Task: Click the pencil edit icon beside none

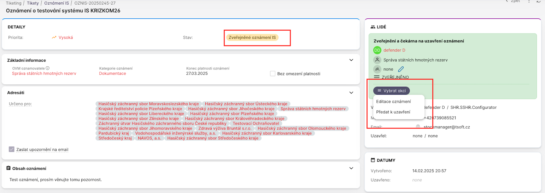Action: click(400, 69)
